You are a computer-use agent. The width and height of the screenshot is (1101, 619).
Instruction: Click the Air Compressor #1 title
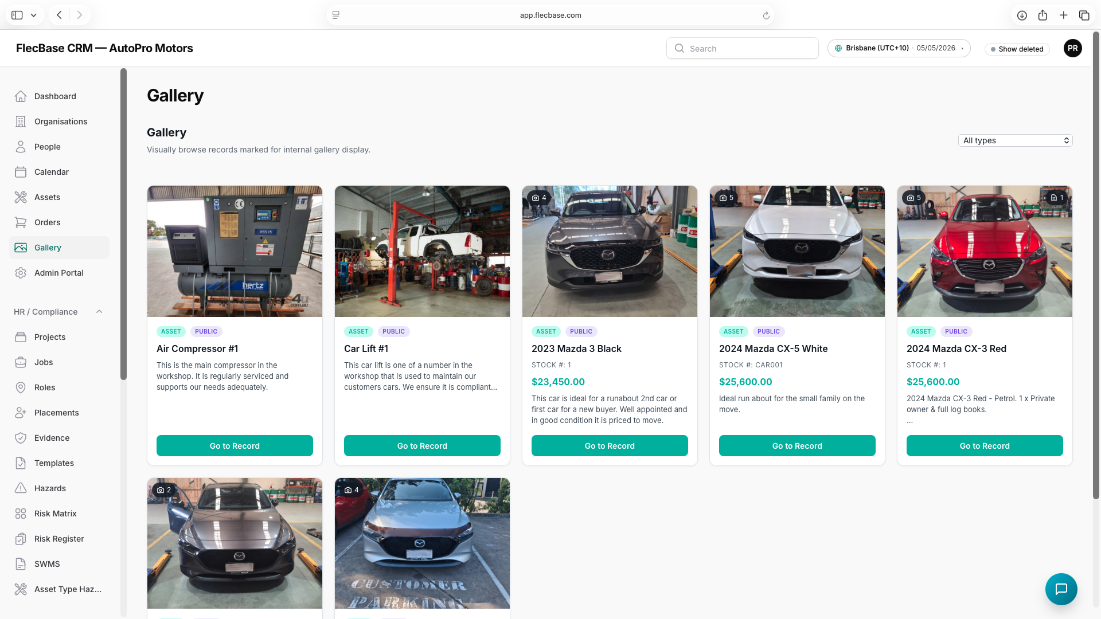[197, 348]
